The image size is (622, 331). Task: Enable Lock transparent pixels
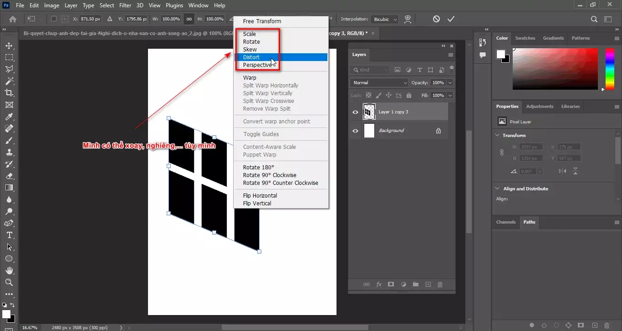point(368,95)
